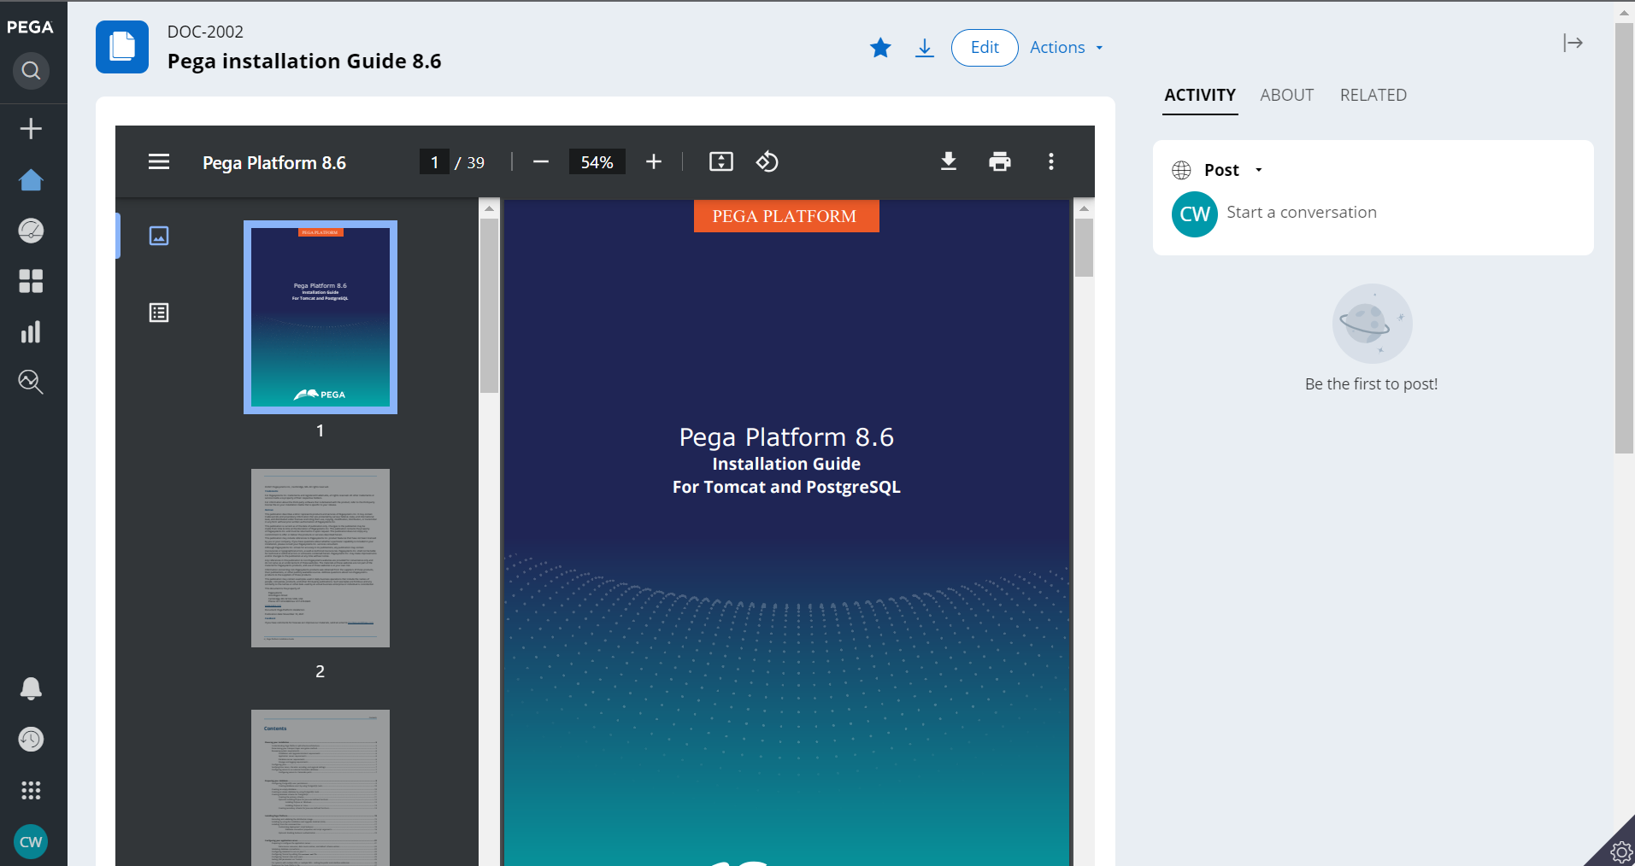Download document using header download icon
The width and height of the screenshot is (1635, 866).
point(925,48)
